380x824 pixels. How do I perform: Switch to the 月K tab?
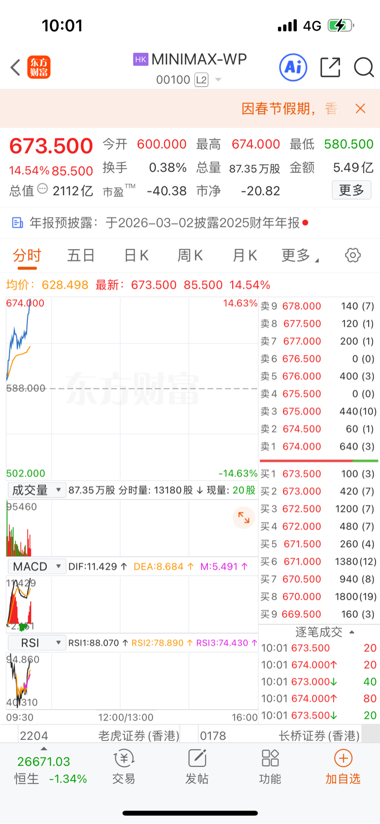[245, 256]
